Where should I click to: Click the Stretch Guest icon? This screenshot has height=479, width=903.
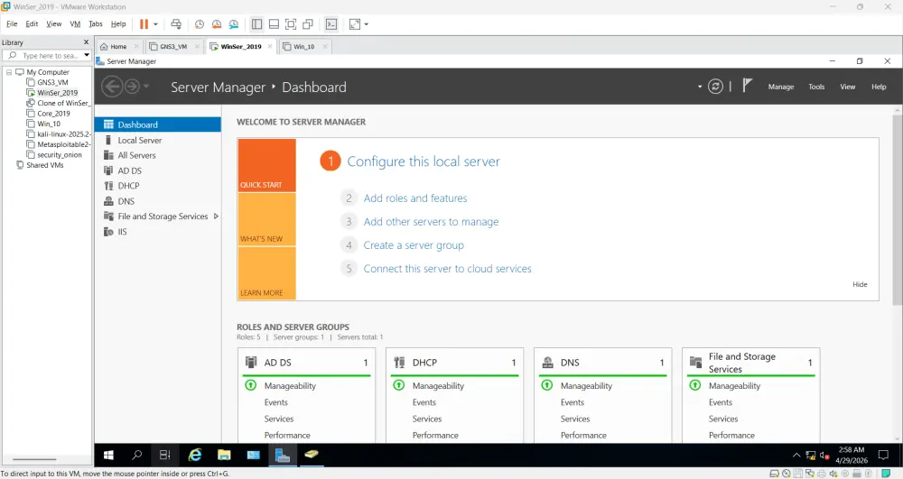click(355, 24)
